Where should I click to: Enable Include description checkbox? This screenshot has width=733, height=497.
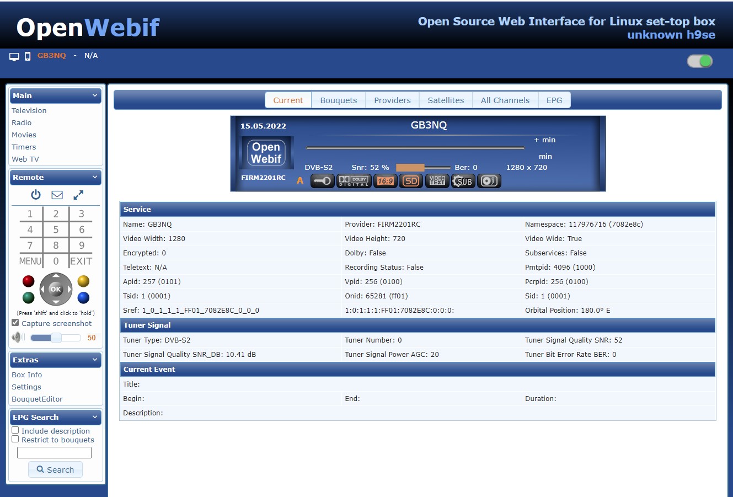15,430
